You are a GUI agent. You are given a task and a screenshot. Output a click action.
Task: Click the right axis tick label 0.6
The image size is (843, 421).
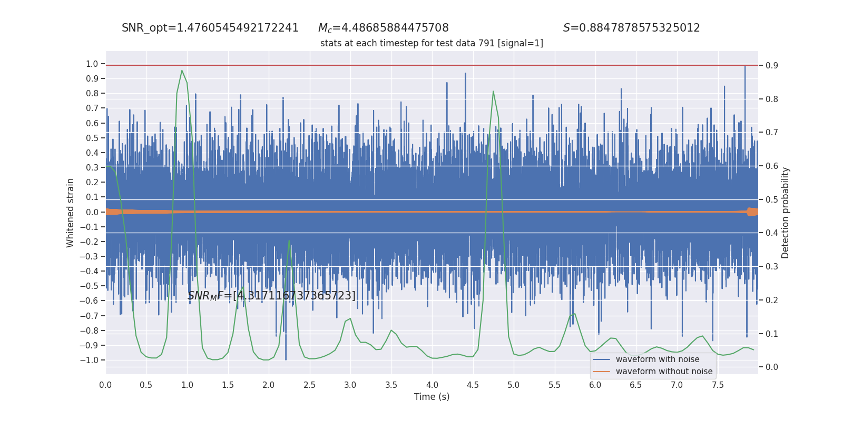pyautogui.click(x=772, y=166)
